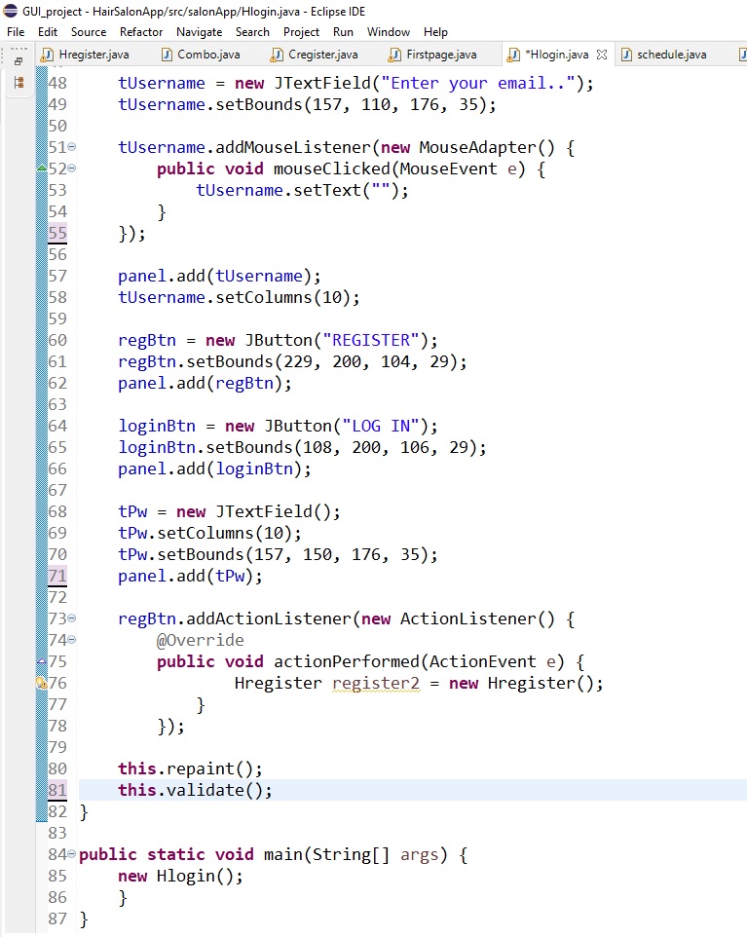Open the Project menu
The image size is (747, 937).
[301, 32]
